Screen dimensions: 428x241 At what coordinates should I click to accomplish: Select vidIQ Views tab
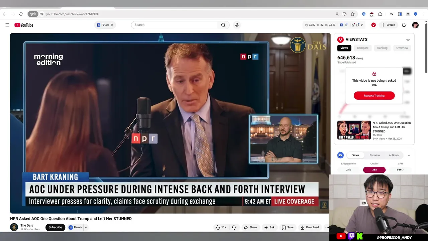(355, 155)
